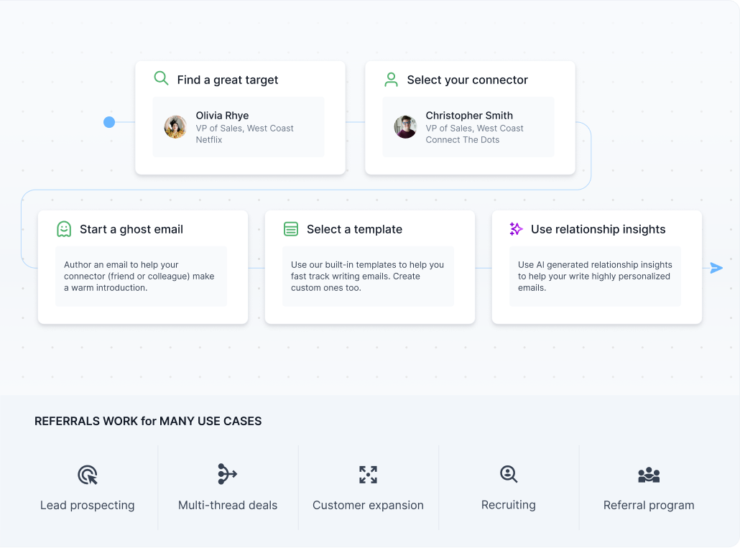Click the blue dot on the connector line
Viewport: 740px width, 548px height.
[x=109, y=122]
